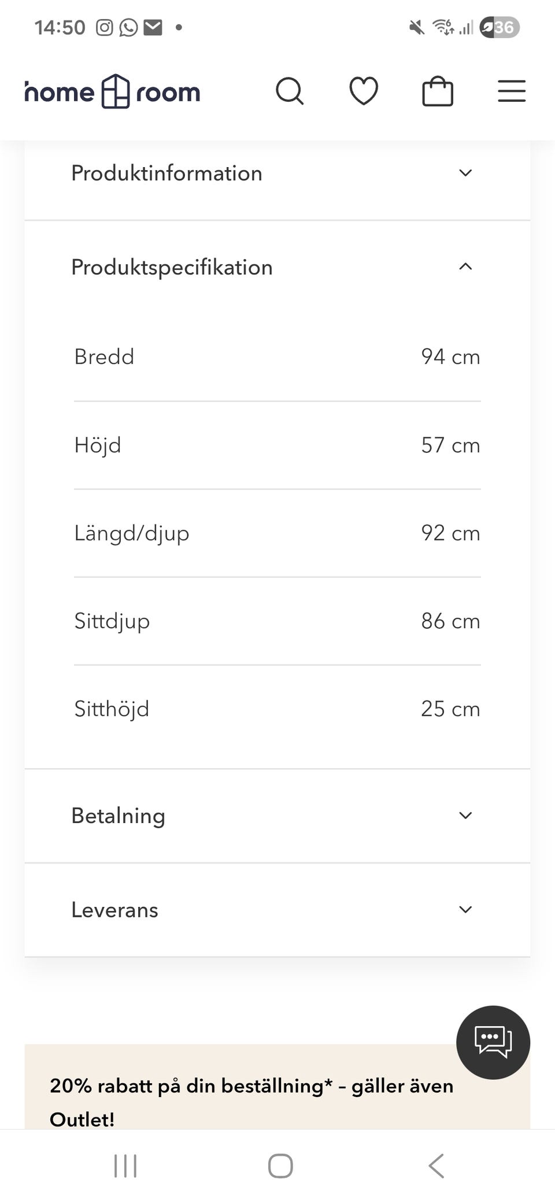Tap the Sittdjup 86 cm row
This screenshot has width=555, height=1203.
277,621
